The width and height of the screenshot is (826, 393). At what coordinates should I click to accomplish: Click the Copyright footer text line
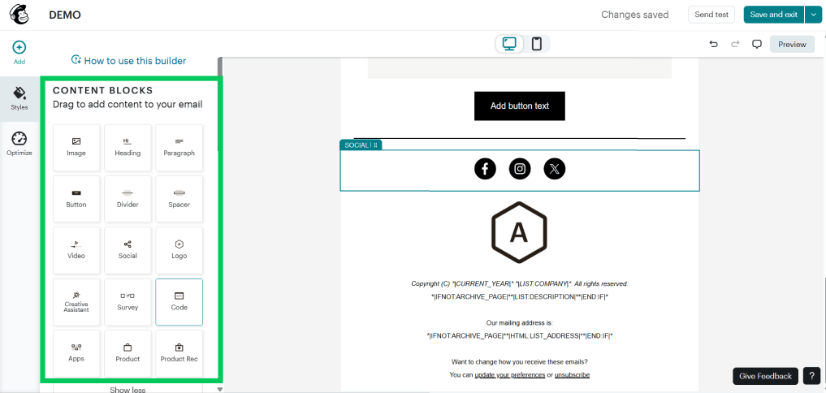tap(520, 283)
